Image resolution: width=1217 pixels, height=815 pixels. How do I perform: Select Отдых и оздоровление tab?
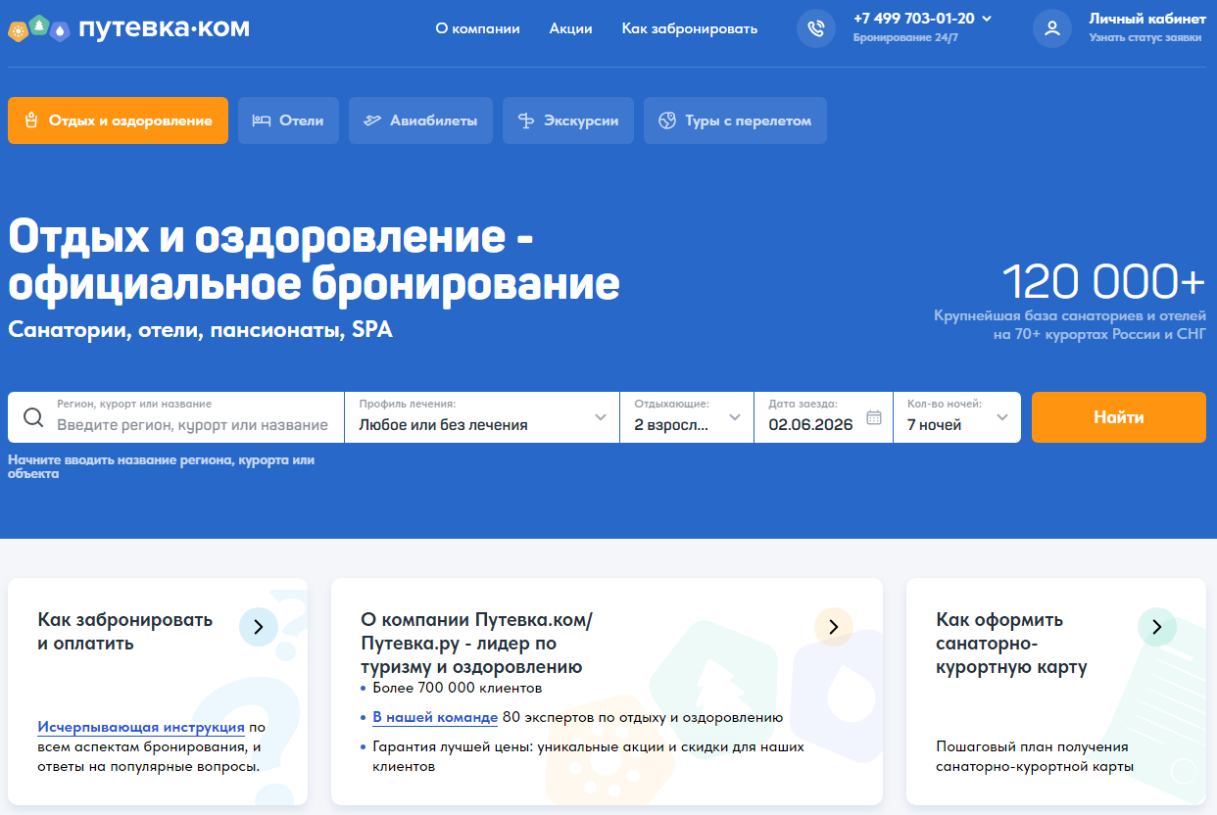[x=118, y=120]
